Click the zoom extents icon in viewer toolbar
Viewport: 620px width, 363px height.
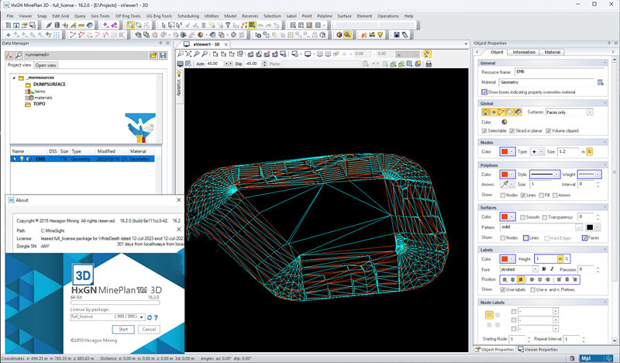click(x=188, y=54)
